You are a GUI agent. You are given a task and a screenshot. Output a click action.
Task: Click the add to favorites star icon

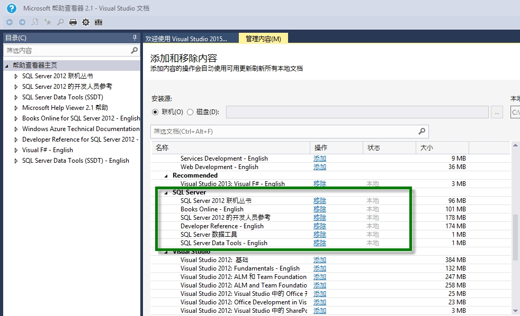(48, 22)
